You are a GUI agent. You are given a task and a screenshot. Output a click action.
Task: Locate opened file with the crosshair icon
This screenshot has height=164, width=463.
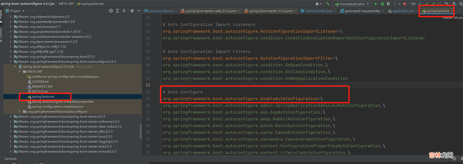coord(111,11)
